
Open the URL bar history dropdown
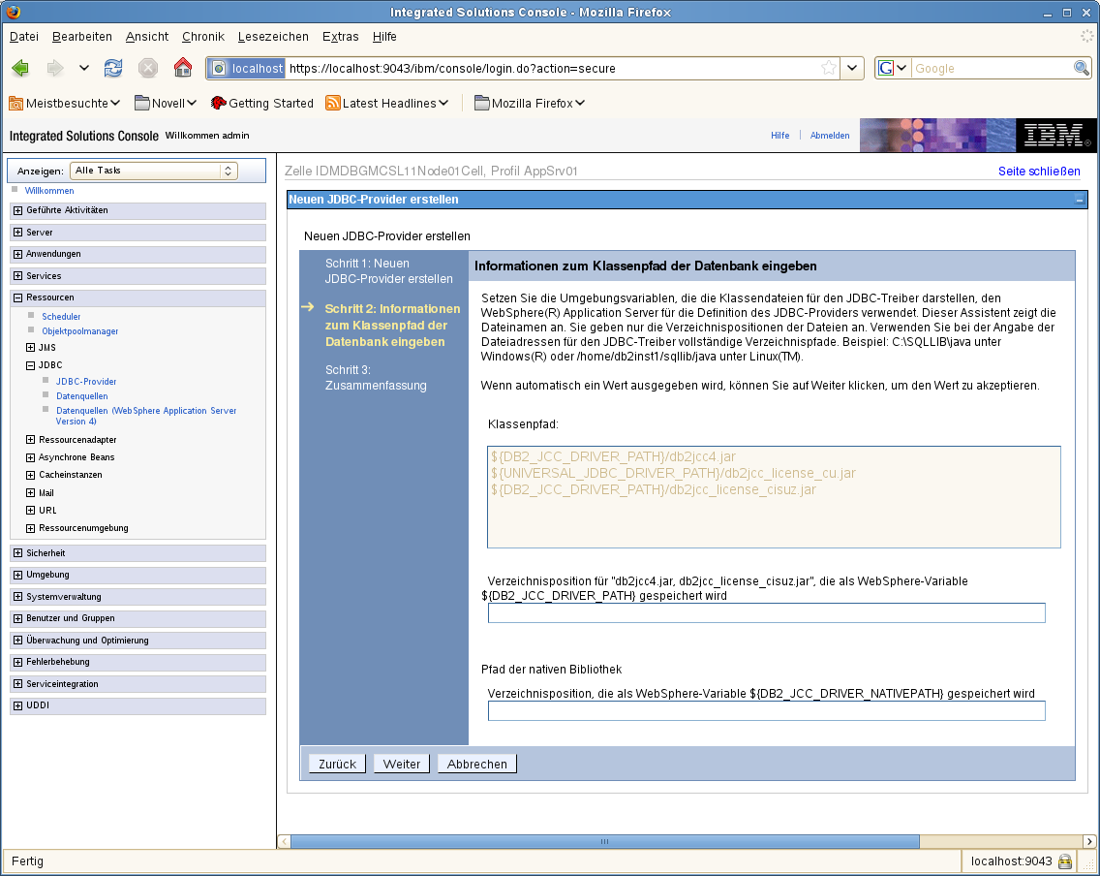(x=852, y=68)
